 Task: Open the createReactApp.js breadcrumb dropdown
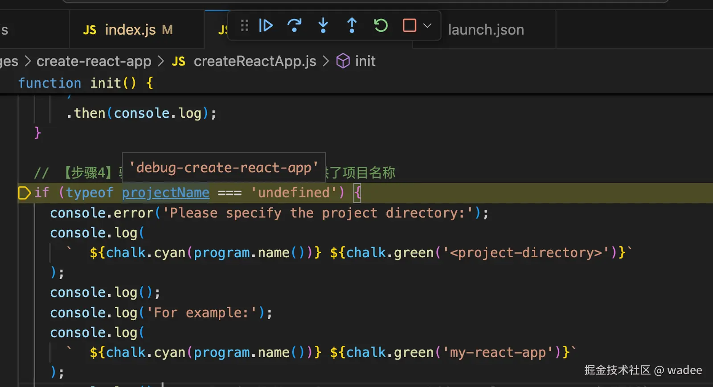coord(254,61)
